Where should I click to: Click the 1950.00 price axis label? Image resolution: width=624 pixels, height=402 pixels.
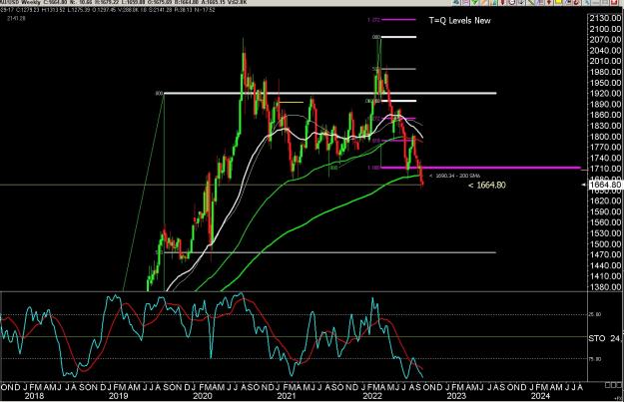[x=605, y=83]
